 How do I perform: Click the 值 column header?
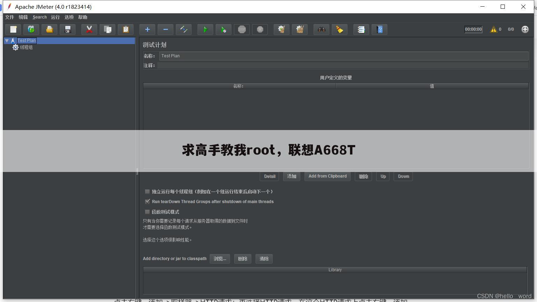pyautogui.click(x=432, y=86)
